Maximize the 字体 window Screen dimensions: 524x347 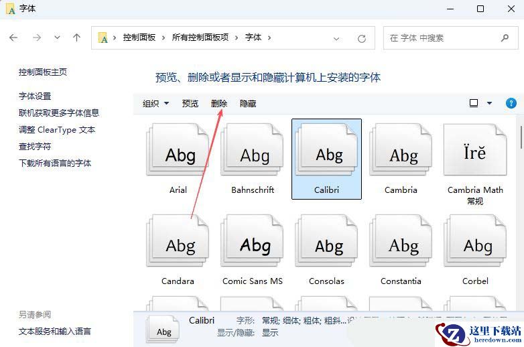pos(480,9)
